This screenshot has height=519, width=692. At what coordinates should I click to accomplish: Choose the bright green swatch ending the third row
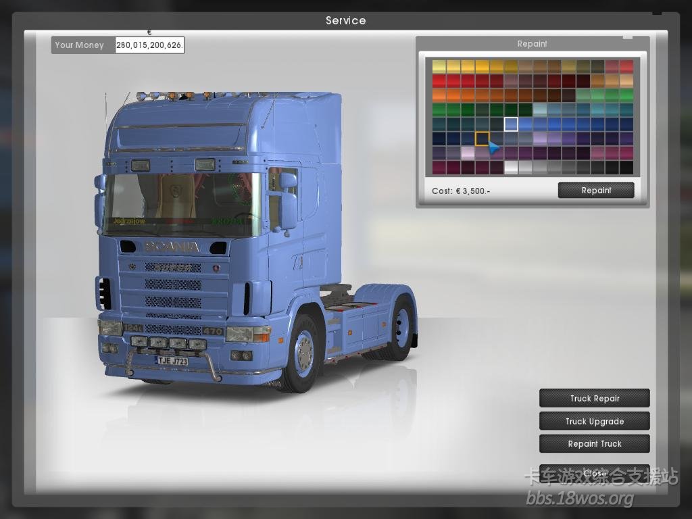coord(626,95)
